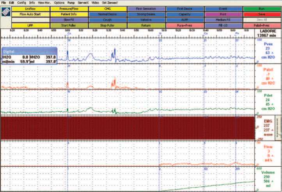Select the Uroflow test button
The height and width of the screenshot is (192, 282).
click(x=30, y=9)
